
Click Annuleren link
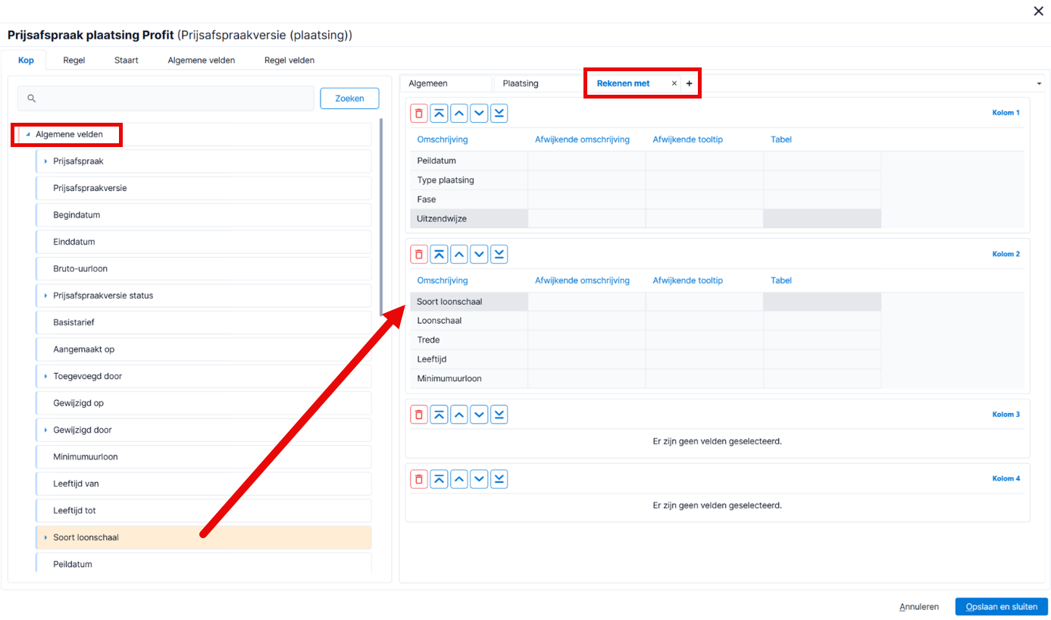[x=919, y=606]
